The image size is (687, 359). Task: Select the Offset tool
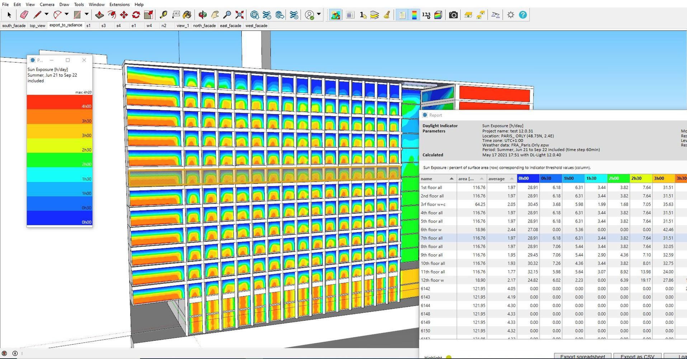pyautogui.click(x=112, y=15)
